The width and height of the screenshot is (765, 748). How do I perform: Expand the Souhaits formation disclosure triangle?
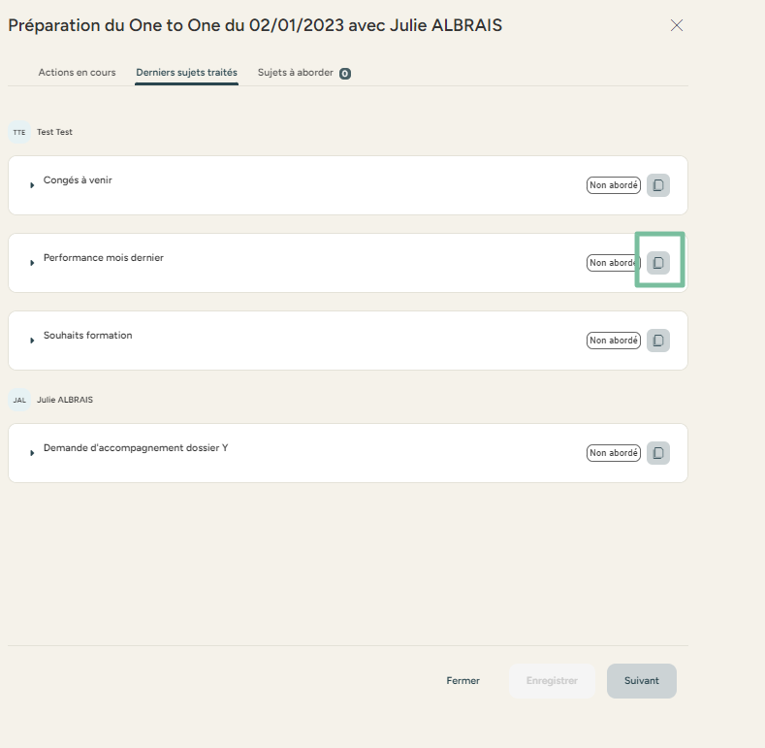point(32,341)
